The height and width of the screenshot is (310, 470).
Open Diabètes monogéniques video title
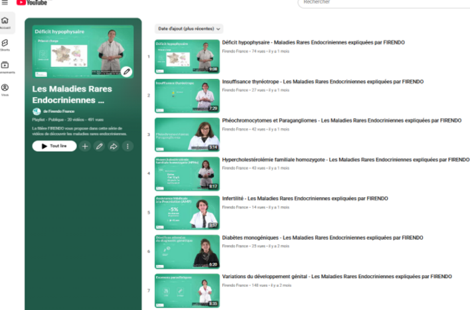pos(323,237)
